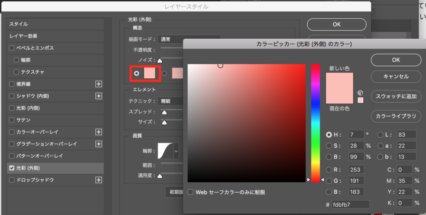Click the rainbow hue slider bar
Screen dimensions: 426x215
click(315, 123)
